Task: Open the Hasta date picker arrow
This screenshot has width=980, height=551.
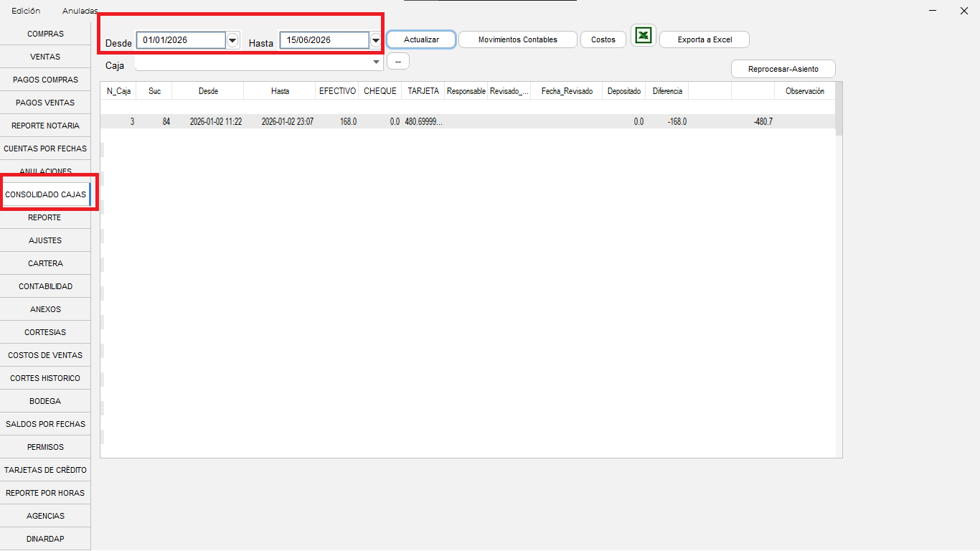Action: [x=376, y=40]
